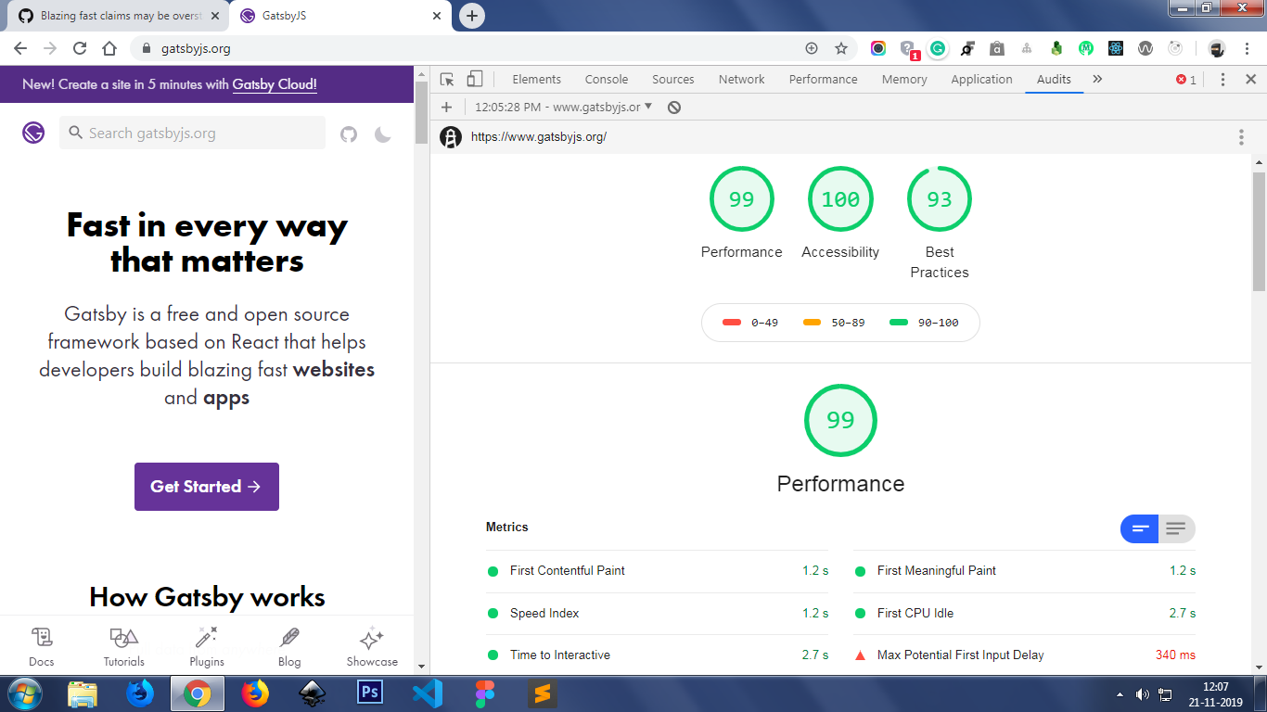Open Tutorials in the bottom navigation

click(x=124, y=647)
